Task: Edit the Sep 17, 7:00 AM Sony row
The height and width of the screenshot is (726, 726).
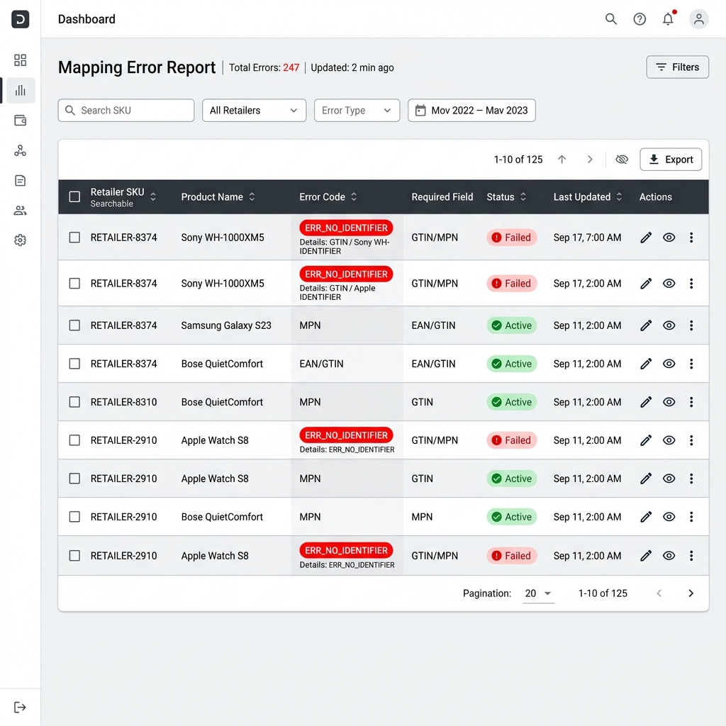Action: (x=646, y=238)
